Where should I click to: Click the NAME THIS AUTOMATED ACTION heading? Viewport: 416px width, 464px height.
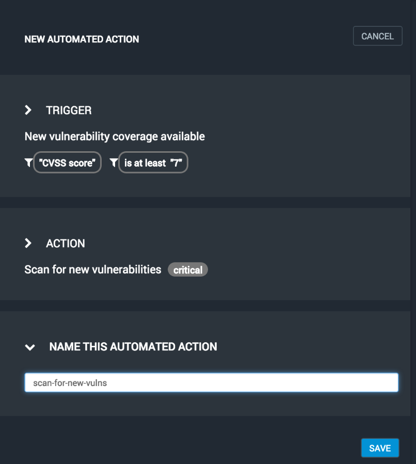133,347
